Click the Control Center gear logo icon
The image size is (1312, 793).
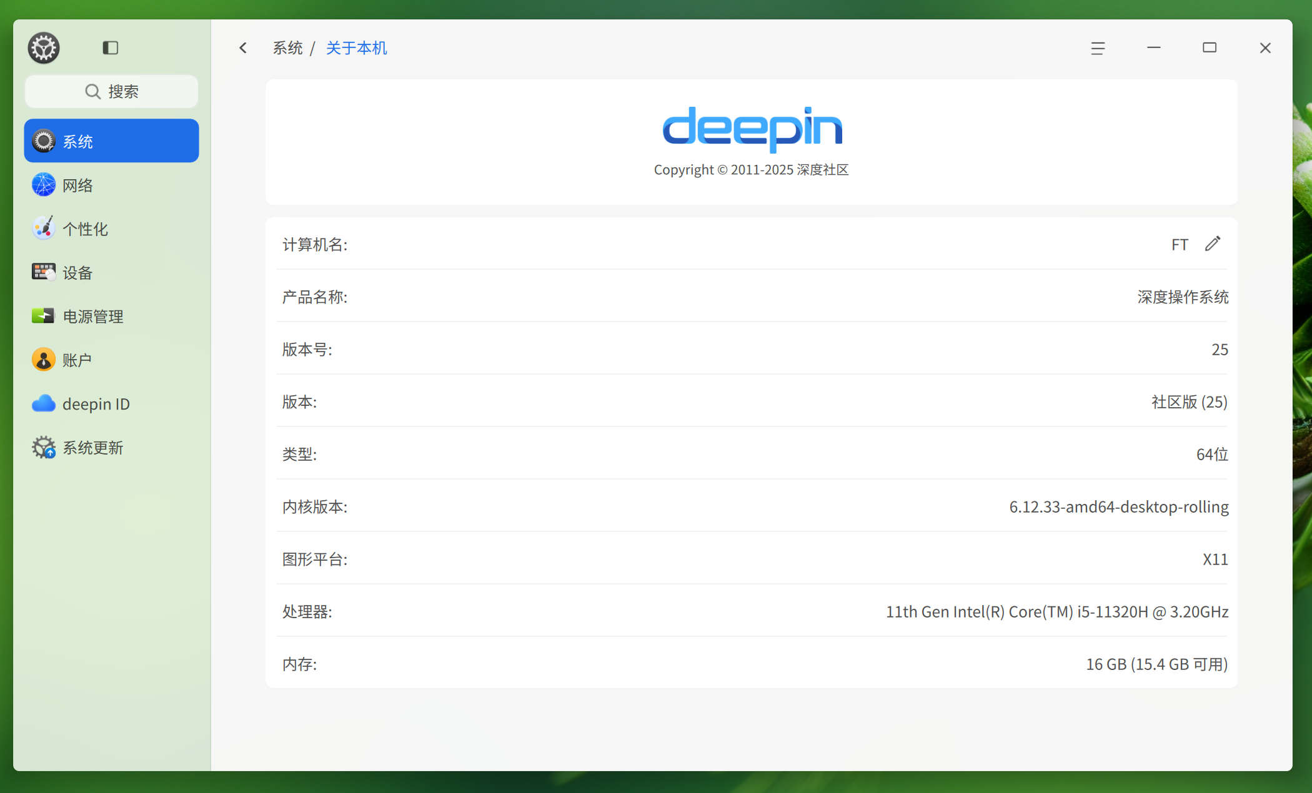click(43, 48)
